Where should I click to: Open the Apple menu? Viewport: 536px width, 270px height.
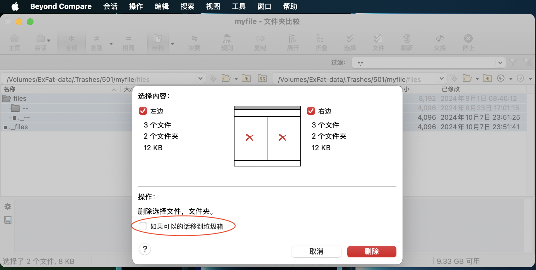coord(15,6)
